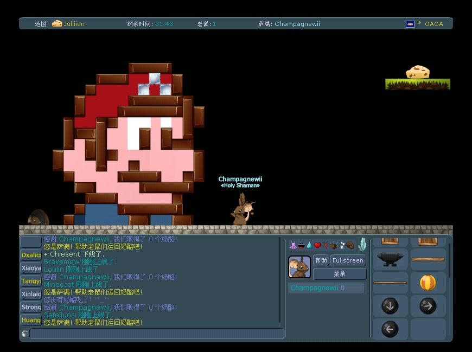This screenshot has height=352, width=472.
Task: Click the remaining time 01:43
Action: [164, 24]
